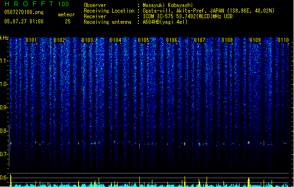The height and width of the screenshot is (187, 294).
Task: Click the HROFFT 1.0.0 title text
Action: [x=37, y=4]
